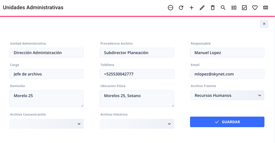
Task: Delete record using trash icon
Action: tap(212, 8)
